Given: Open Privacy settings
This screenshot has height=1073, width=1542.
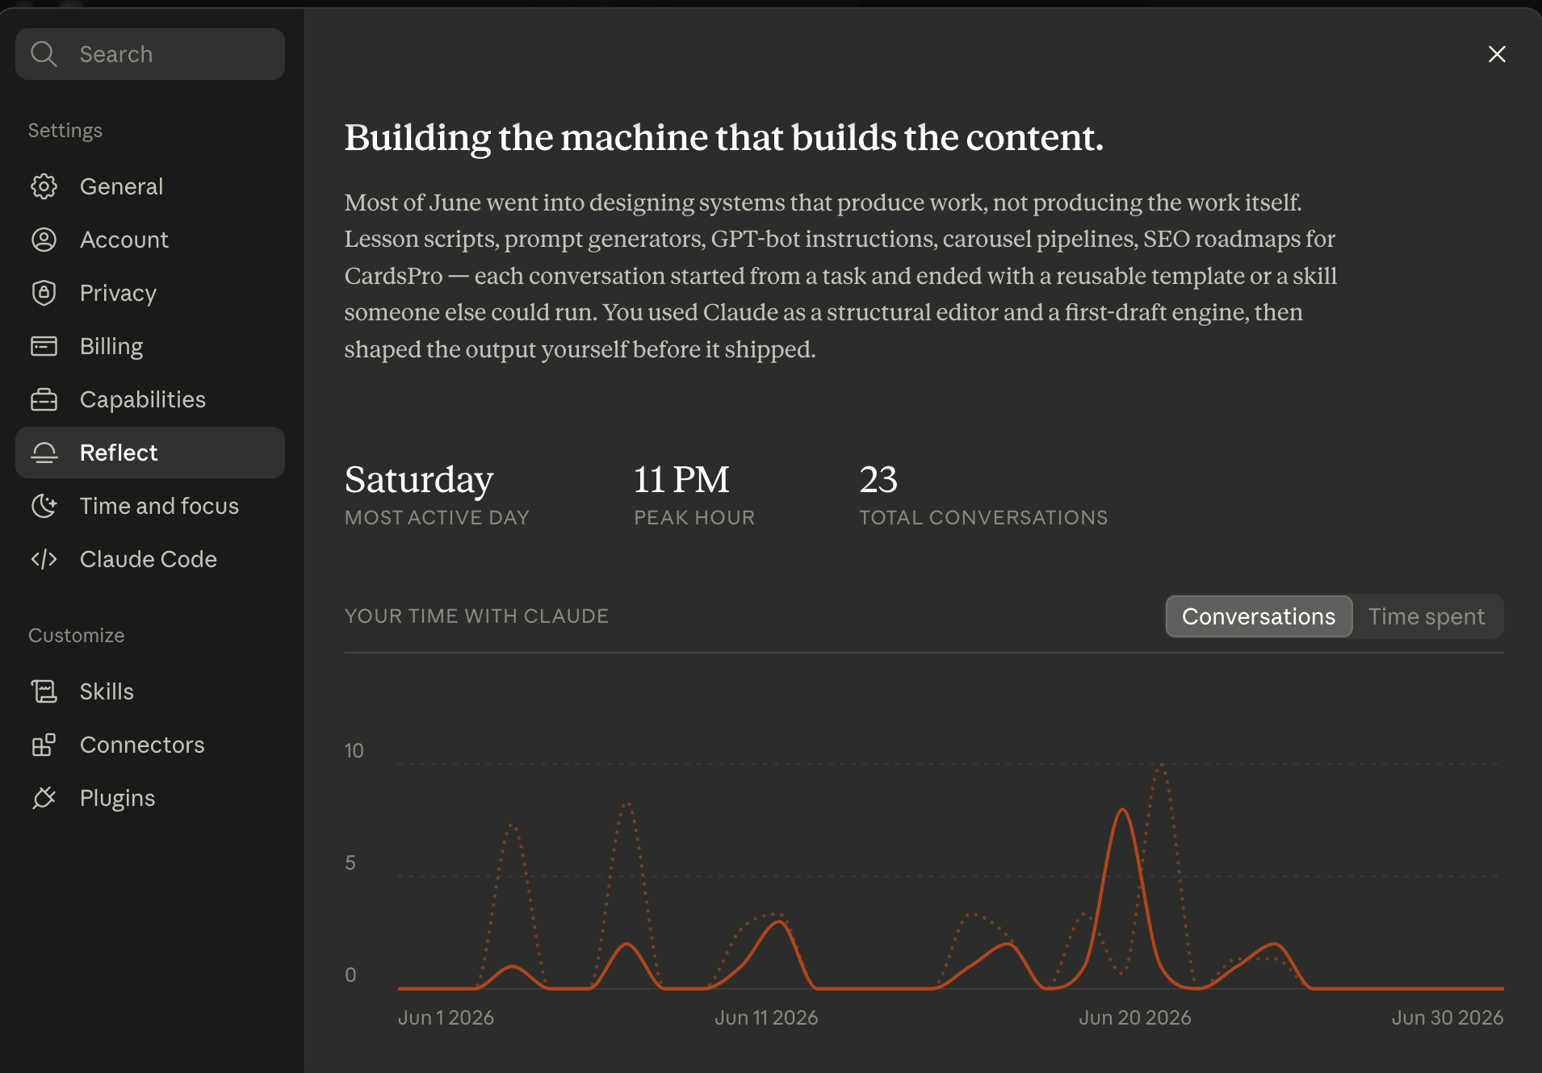Looking at the screenshot, I should coord(150,293).
